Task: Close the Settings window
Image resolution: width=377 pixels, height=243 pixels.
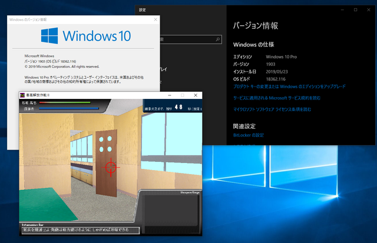Action: point(369,10)
